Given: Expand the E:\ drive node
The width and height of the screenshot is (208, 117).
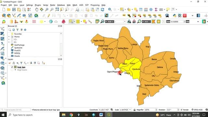Looking at the screenshot, I should pyautogui.click(x=9, y=42).
